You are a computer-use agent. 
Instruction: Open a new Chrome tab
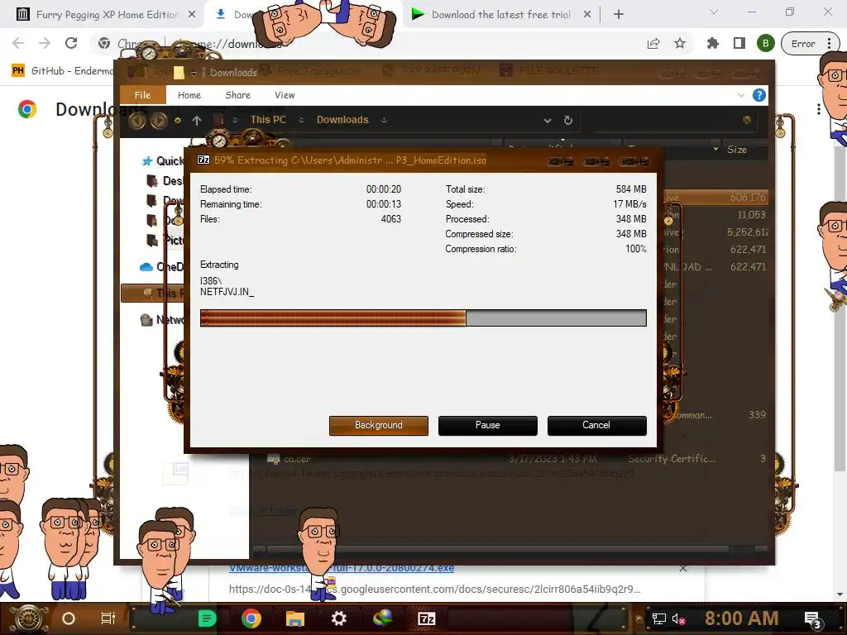pyautogui.click(x=619, y=15)
